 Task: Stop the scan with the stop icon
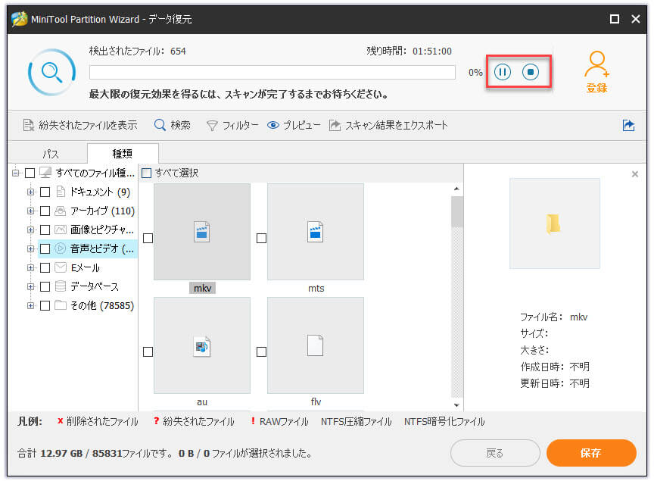(531, 73)
